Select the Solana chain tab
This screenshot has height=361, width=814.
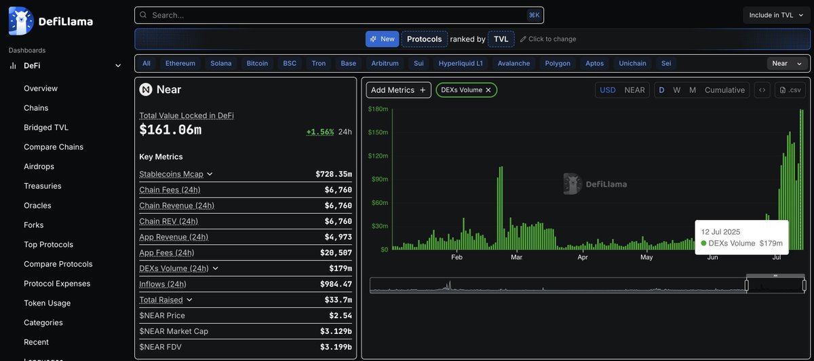[x=221, y=63]
